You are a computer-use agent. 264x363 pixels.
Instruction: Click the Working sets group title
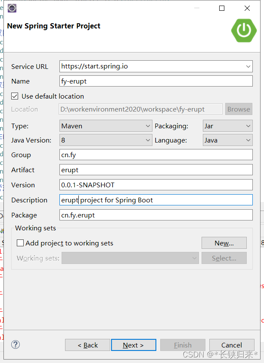[x=35, y=228]
